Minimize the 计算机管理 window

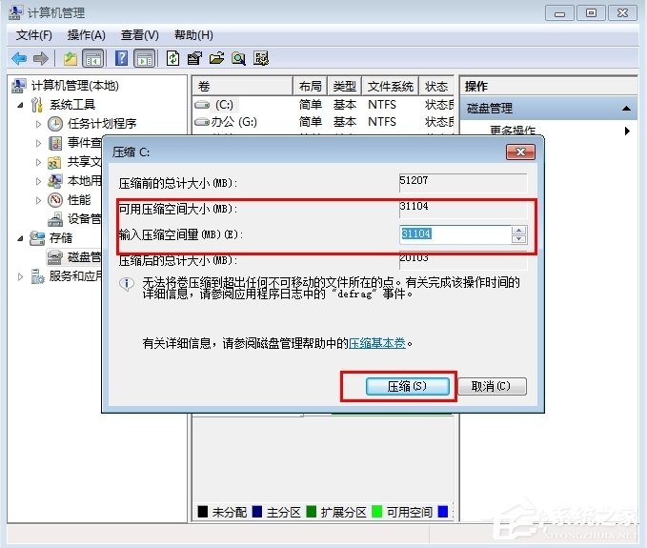tap(559, 12)
